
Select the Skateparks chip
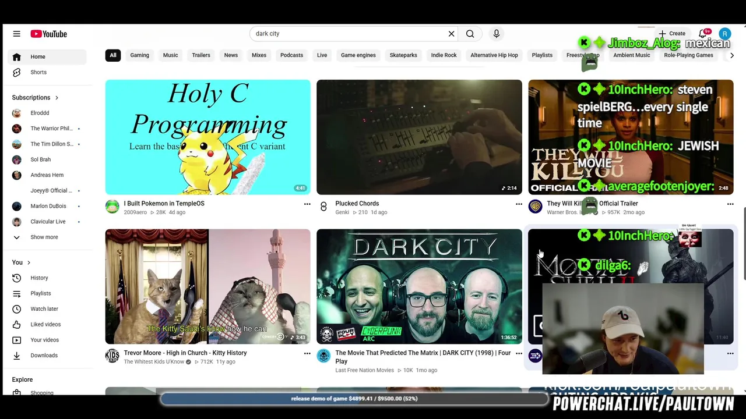coord(403,55)
